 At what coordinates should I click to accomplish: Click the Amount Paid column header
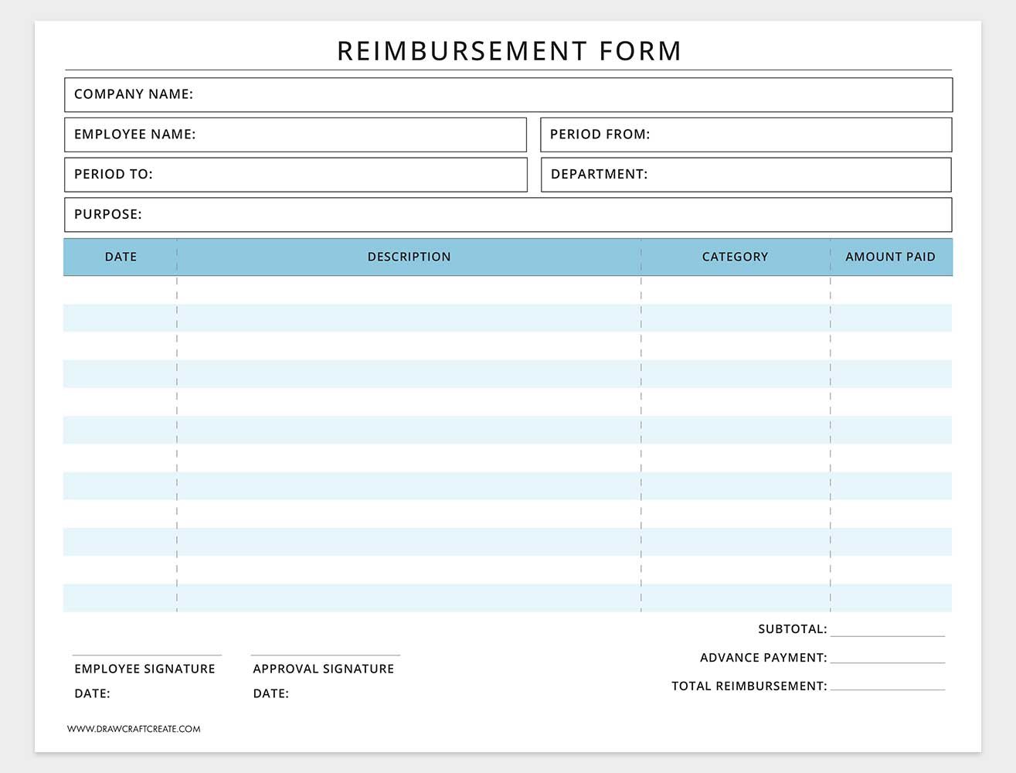pos(890,257)
